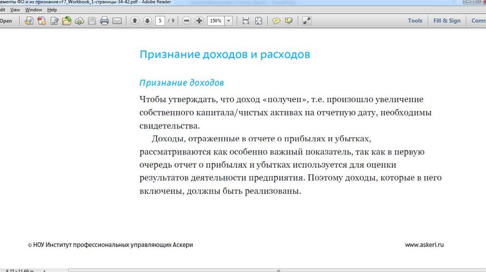Print the document using printer icon
Screen dimensions: 486x272
click(x=104, y=21)
